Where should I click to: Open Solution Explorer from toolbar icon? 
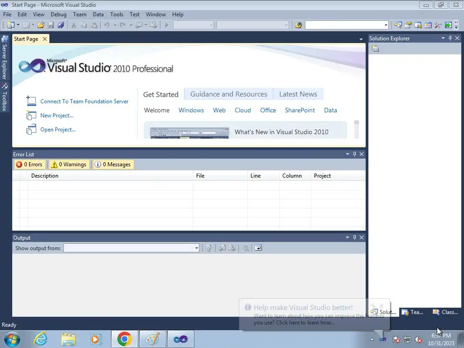tap(398, 25)
